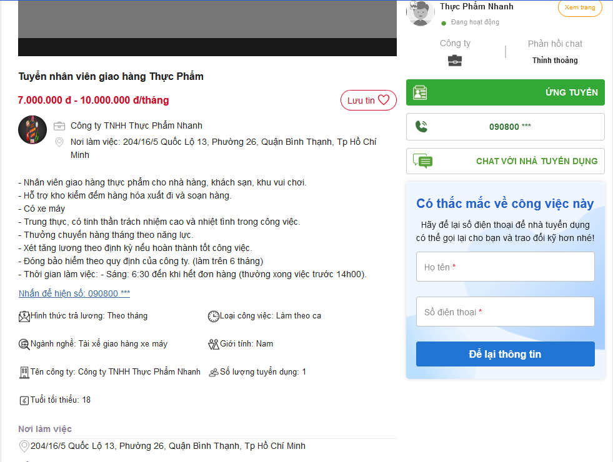Click the clock icon beside Loại công việc
The height and width of the screenshot is (462, 613).
(213, 316)
